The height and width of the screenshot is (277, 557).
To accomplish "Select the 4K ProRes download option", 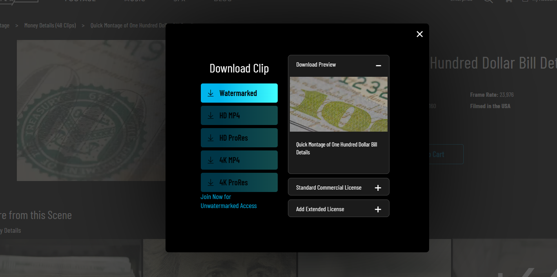I will [x=239, y=183].
